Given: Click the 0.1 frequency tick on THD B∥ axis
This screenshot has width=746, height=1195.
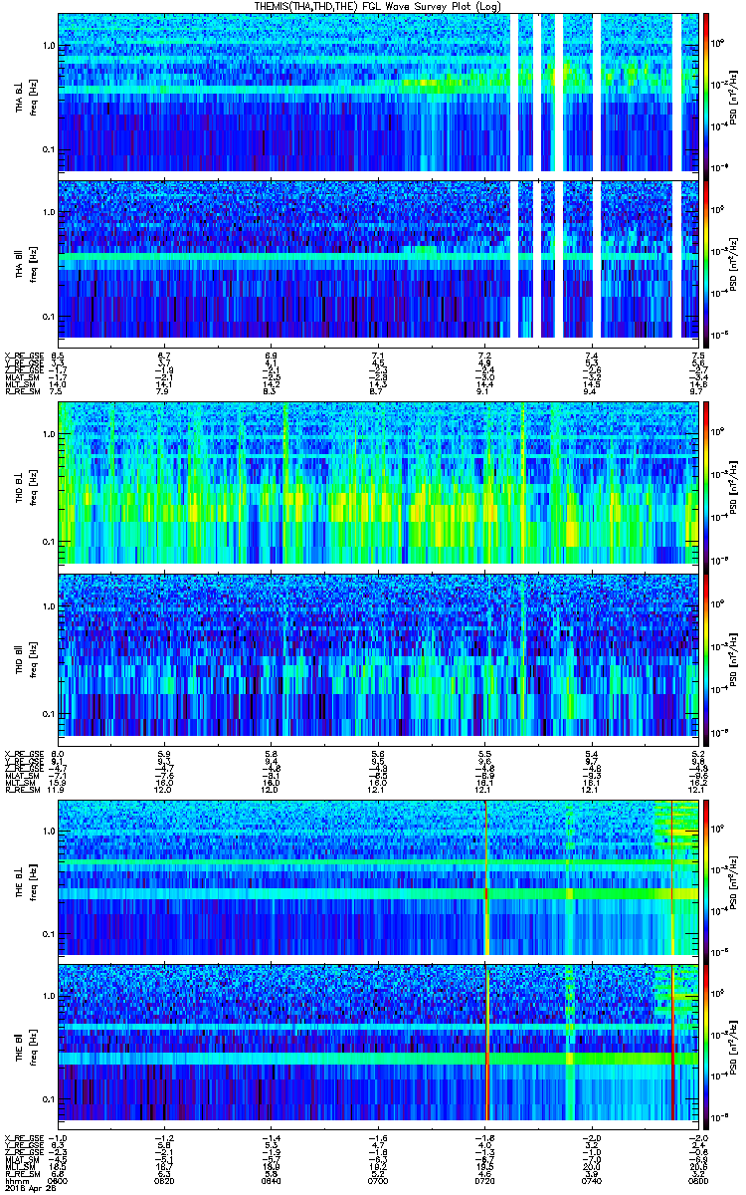Looking at the screenshot, I should click(48, 714).
